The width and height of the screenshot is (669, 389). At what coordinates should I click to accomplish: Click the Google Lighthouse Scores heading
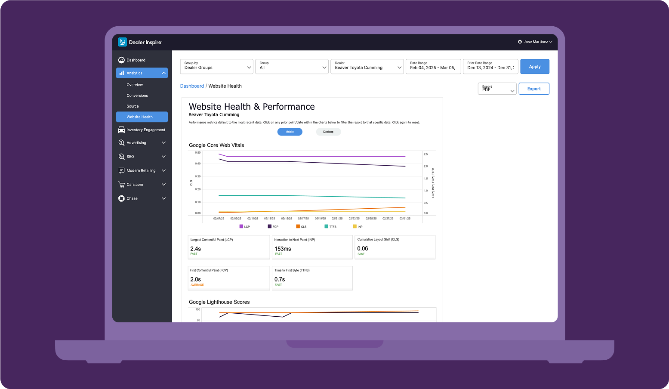[x=219, y=302]
